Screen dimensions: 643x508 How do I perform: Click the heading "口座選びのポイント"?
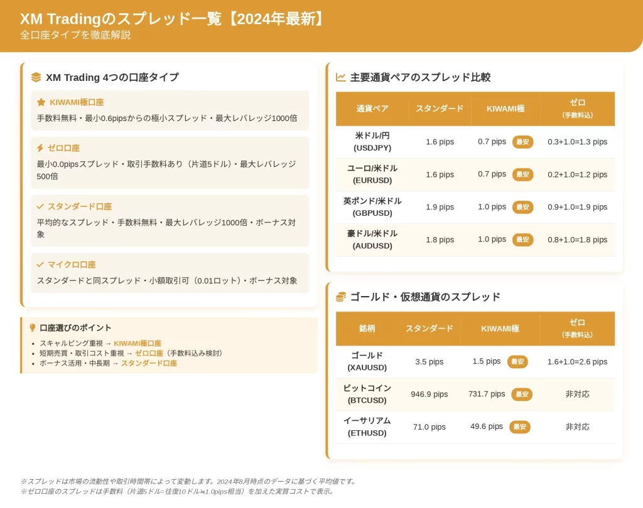[75, 328]
